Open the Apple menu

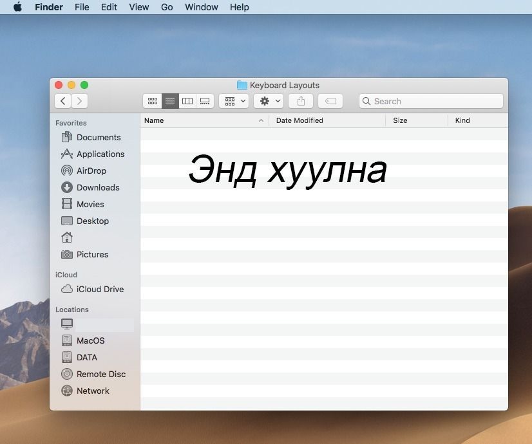click(x=17, y=7)
